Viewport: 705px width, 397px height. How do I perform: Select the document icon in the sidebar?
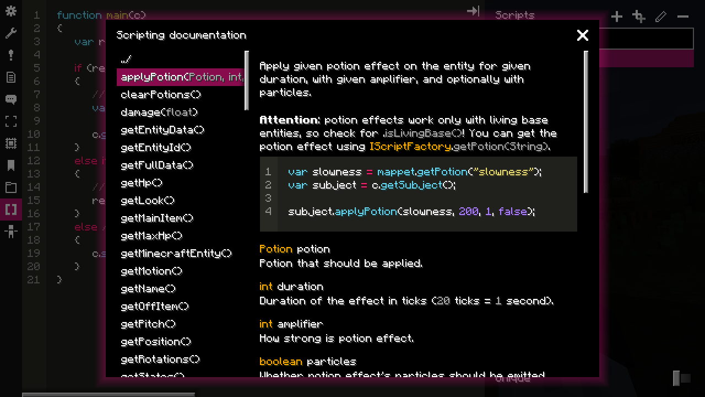[11, 77]
